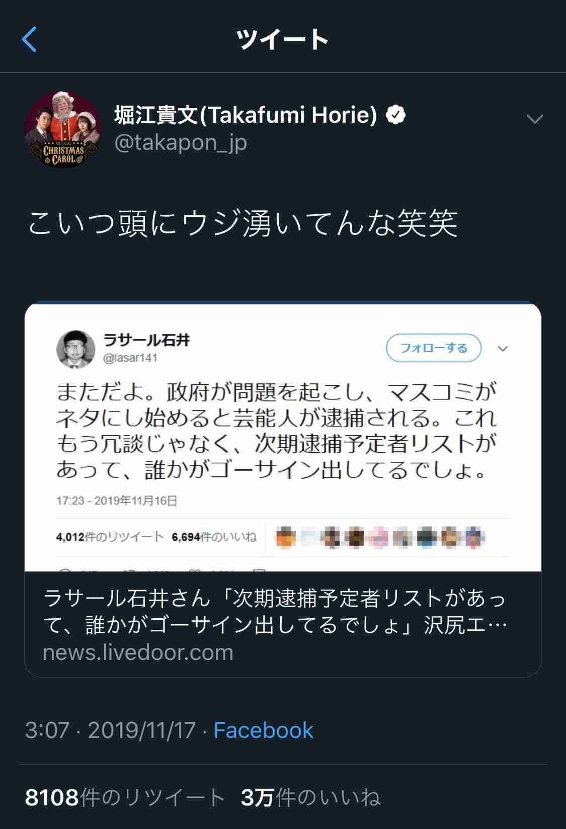This screenshot has height=829, width=566.
Task: Expand the chevron beside フォローする
Action: pyautogui.click(x=502, y=348)
